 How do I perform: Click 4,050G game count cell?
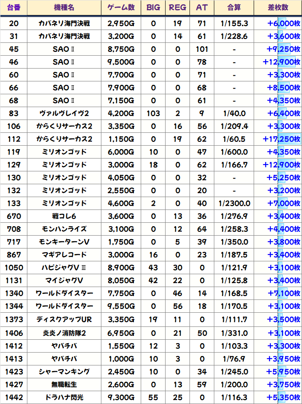coord(121,178)
